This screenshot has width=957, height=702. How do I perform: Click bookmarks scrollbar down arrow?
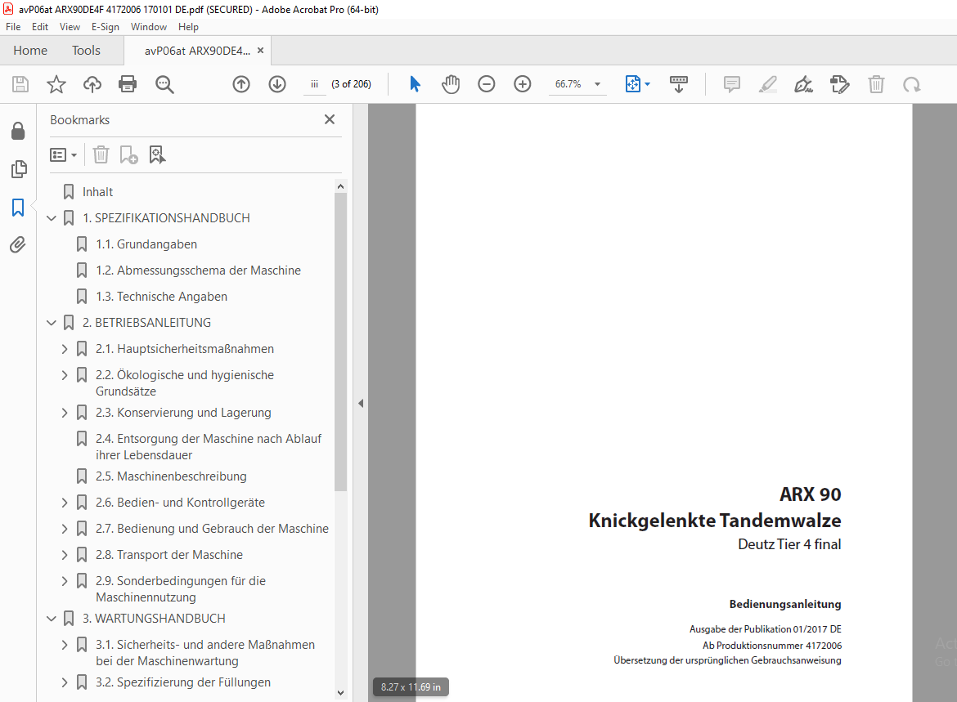(x=340, y=693)
